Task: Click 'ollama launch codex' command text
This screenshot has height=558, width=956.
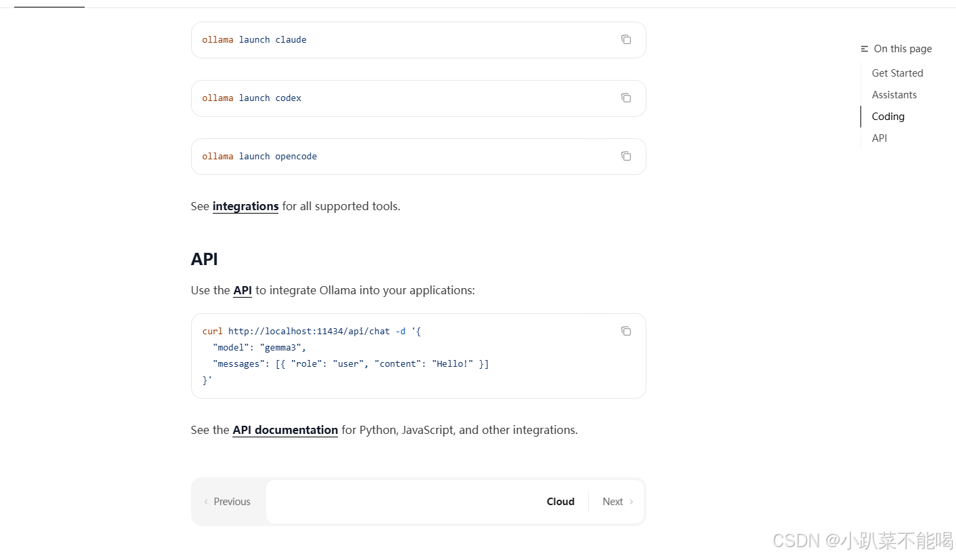Action: point(251,98)
